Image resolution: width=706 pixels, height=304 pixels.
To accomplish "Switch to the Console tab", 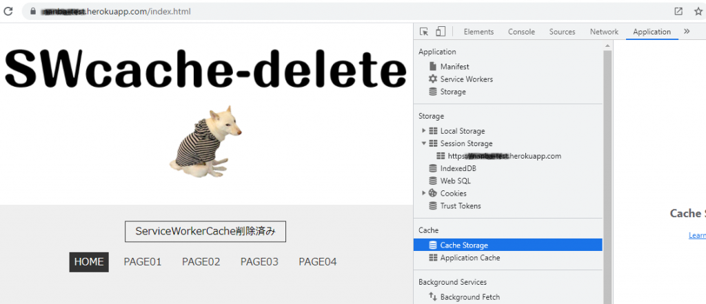I will pyautogui.click(x=521, y=32).
